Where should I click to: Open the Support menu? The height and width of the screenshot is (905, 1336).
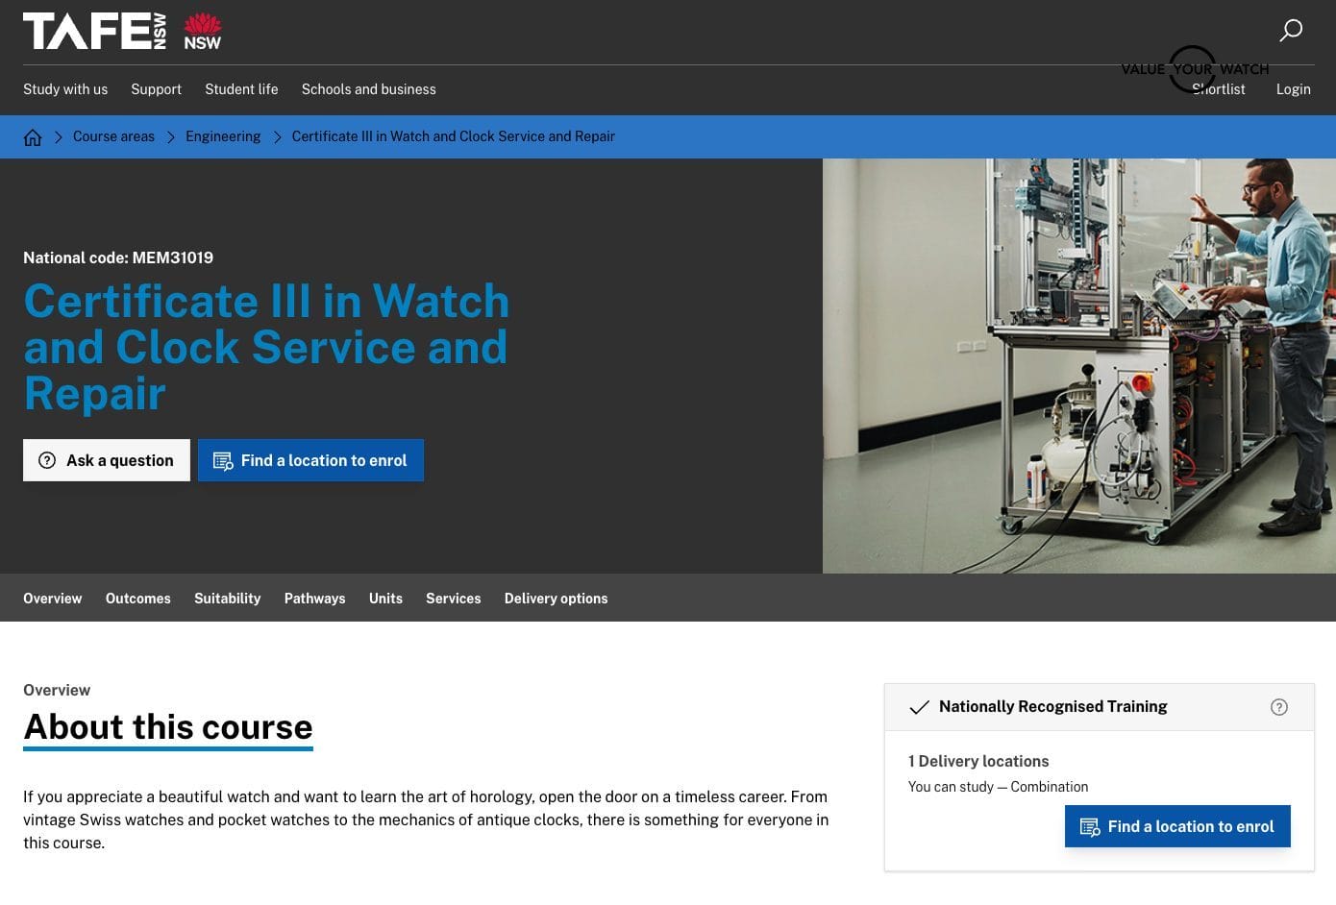click(156, 89)
